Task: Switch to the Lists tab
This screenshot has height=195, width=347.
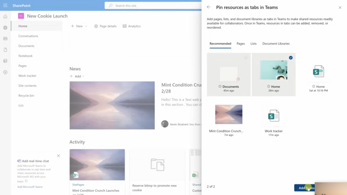Action: pos(254,44)
